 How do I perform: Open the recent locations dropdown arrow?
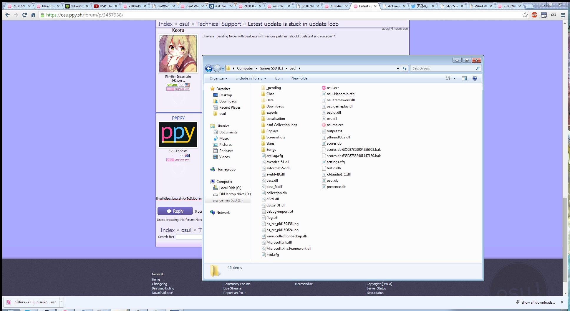[x=223, y=68]
